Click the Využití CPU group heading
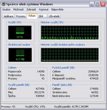The height and width of the screenshot is (110, 107). 15,22
